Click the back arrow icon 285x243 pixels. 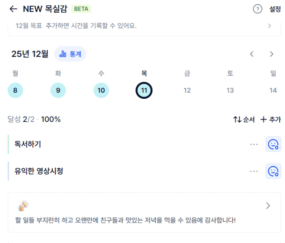[13, 9]
